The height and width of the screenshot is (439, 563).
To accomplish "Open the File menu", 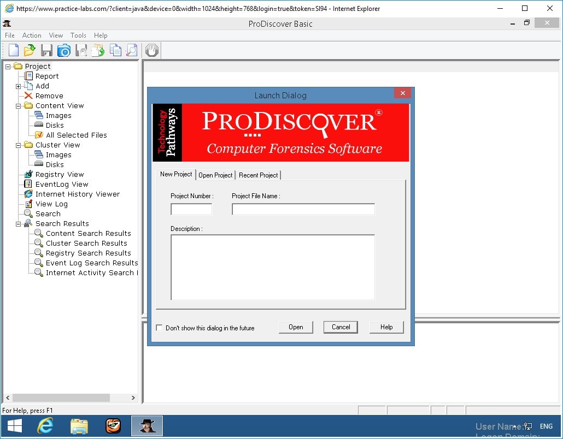I will (x=10, y=35).
